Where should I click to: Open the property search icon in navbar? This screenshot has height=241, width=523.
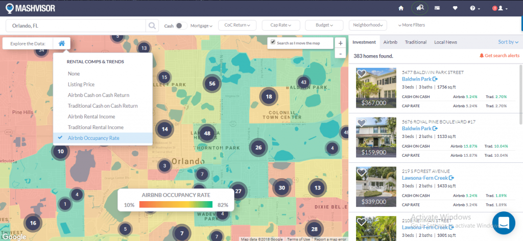click(419, 8)
